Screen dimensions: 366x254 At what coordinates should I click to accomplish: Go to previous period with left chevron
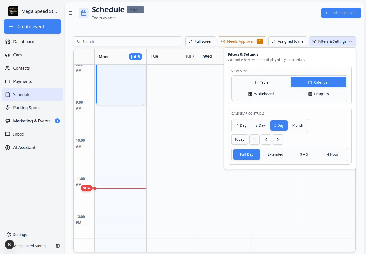tap(266, 139)
